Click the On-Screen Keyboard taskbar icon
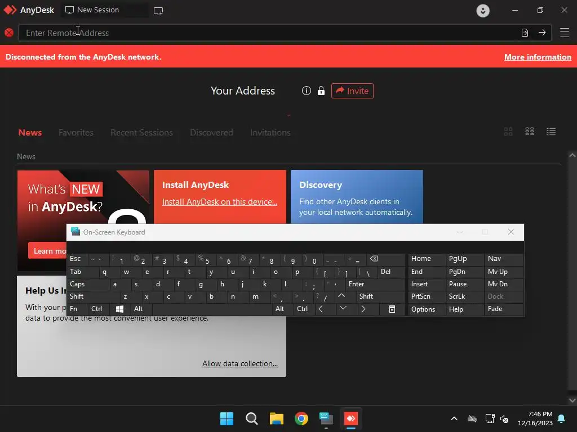The height and width of the screenshot is (432, 577). 326,418
